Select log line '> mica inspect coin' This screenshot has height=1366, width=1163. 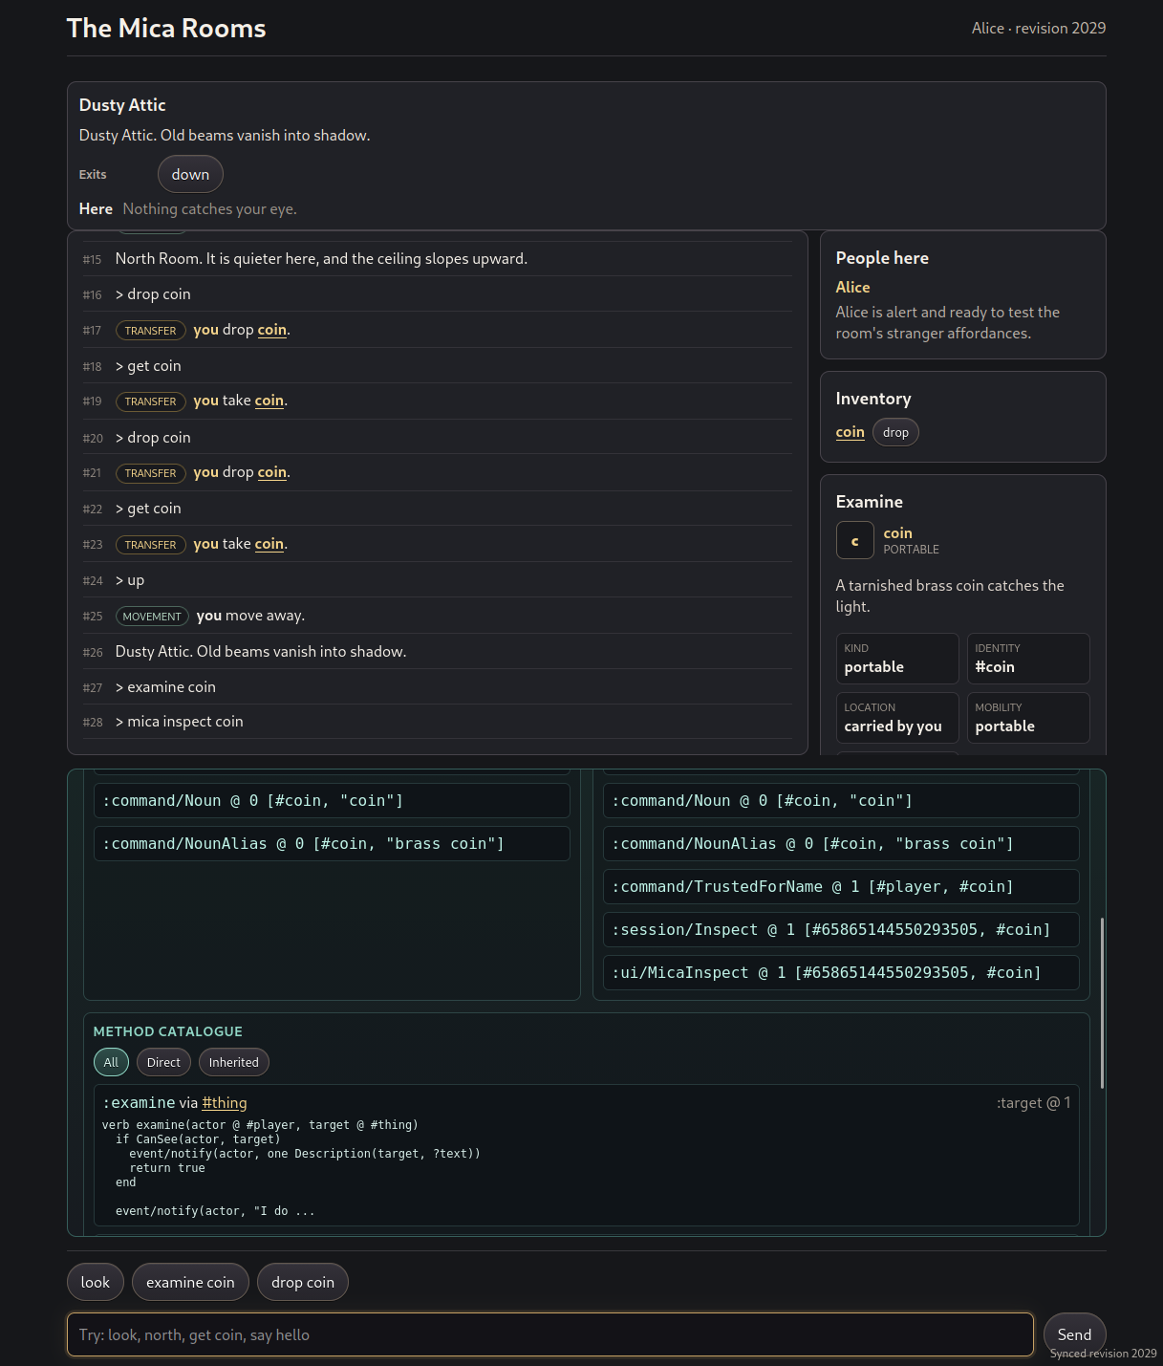pos(180,722)
